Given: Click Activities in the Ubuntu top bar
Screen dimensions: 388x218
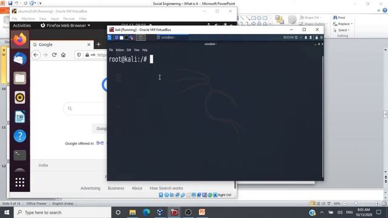Looking at the screenshot, I should [22, 25].
